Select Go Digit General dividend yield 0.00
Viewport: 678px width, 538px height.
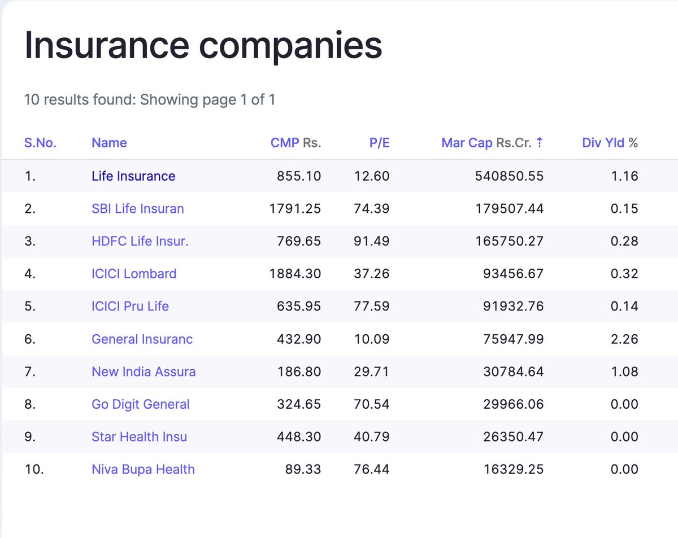click(624, 405)
